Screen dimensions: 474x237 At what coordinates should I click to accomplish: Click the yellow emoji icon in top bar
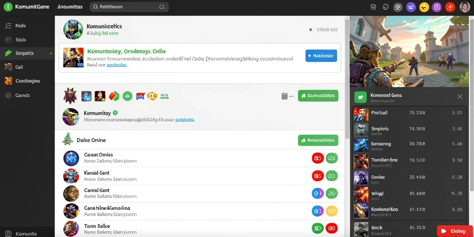coord(424,7)
